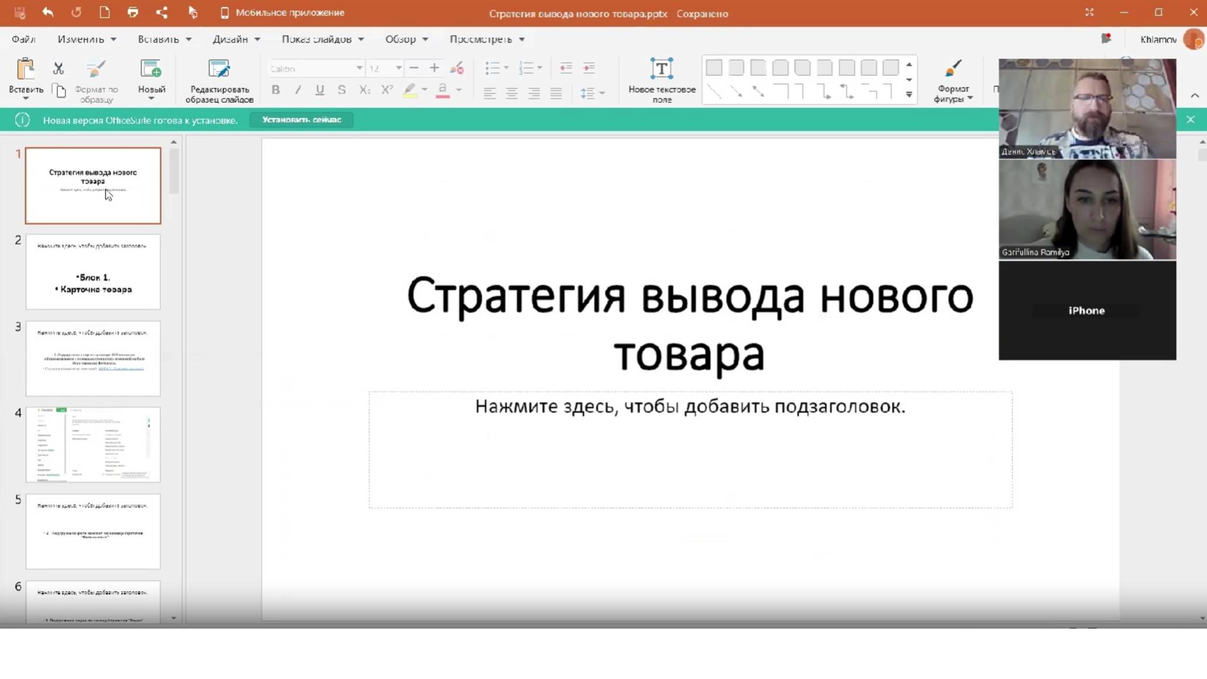Open the Показ слайдов tab
This screenshot has height=679, width=1207.
point(323,39)
